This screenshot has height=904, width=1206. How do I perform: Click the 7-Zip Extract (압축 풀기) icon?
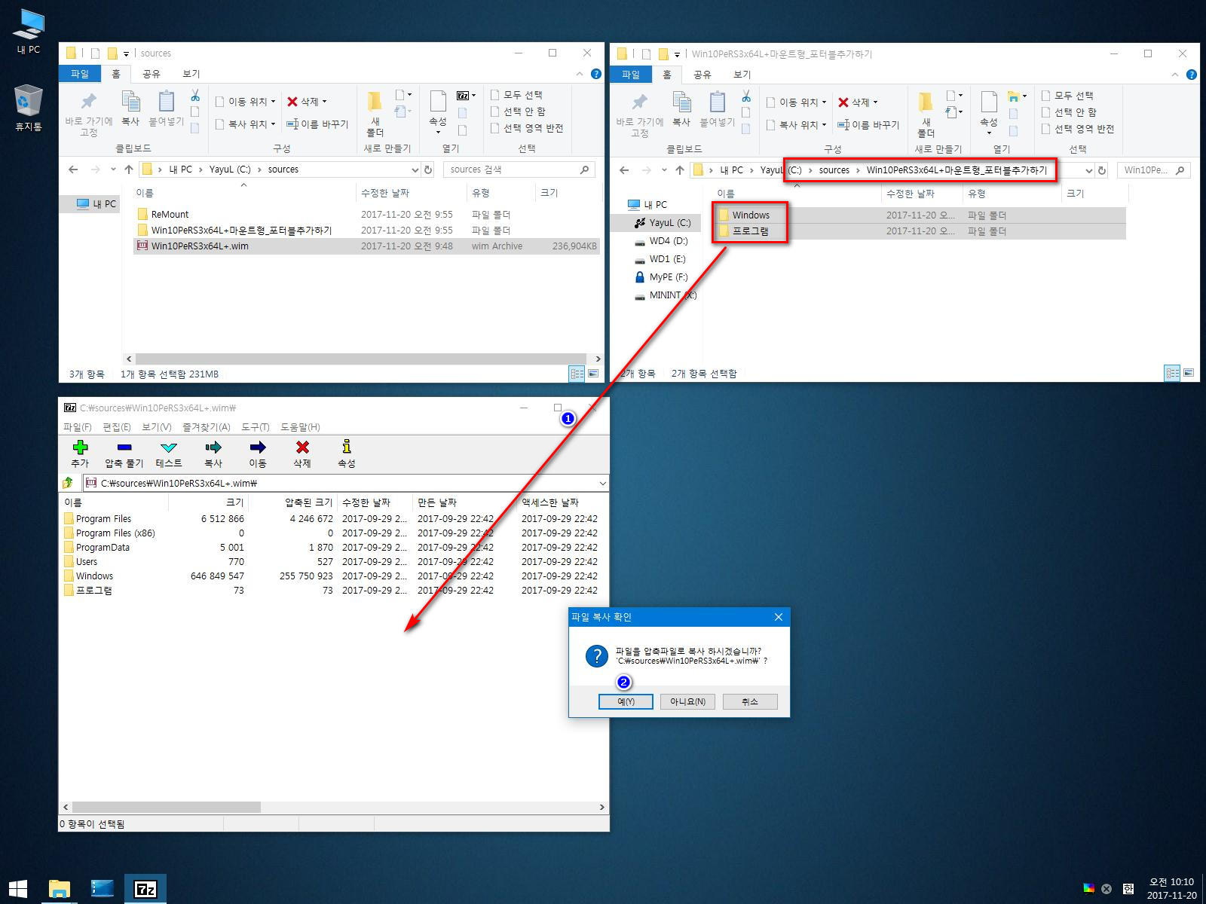(x=124, y=447)
